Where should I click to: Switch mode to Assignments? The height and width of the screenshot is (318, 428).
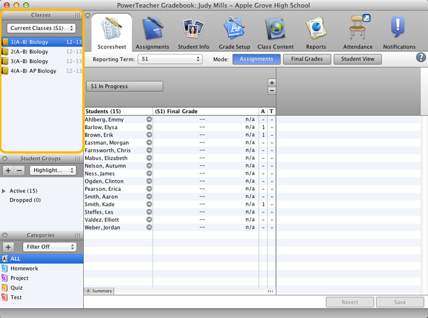[x=256, y=59]
